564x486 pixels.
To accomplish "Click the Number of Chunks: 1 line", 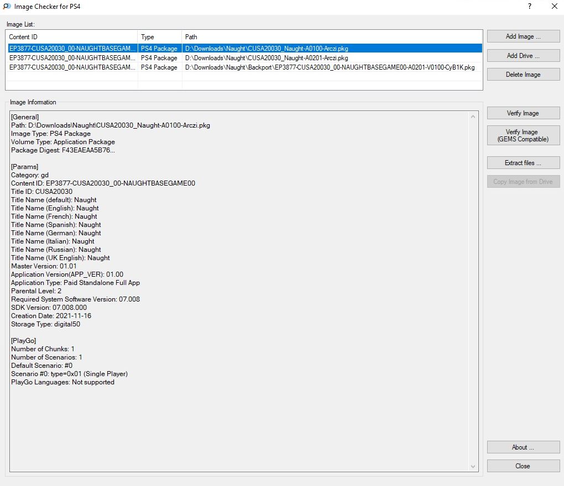I will 43,349.
